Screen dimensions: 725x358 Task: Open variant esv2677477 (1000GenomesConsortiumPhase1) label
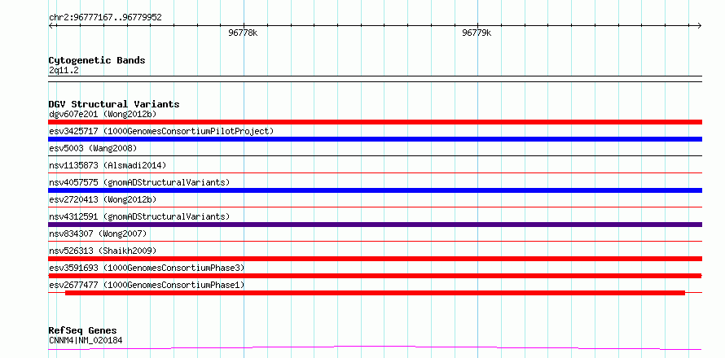[x=147, y=285]
